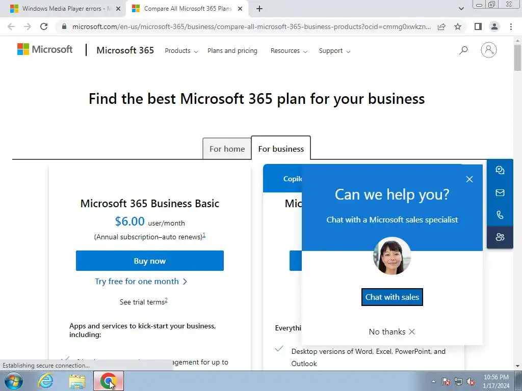Screen dimensions: 522x391
Task: Select the Compare All Microsoft 365 Plans tab
Action: click(188, 9)
